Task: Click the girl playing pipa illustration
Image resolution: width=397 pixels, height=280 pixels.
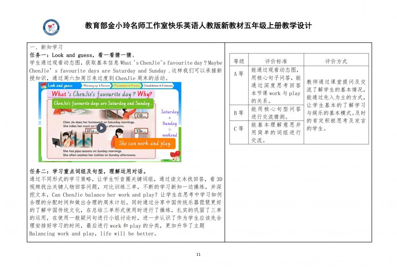Action: pos(68,139)
